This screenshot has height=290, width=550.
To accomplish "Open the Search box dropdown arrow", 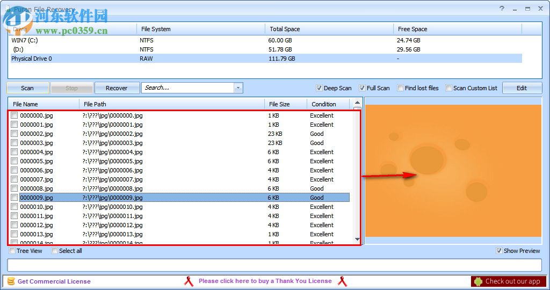I will pos(238,88).
